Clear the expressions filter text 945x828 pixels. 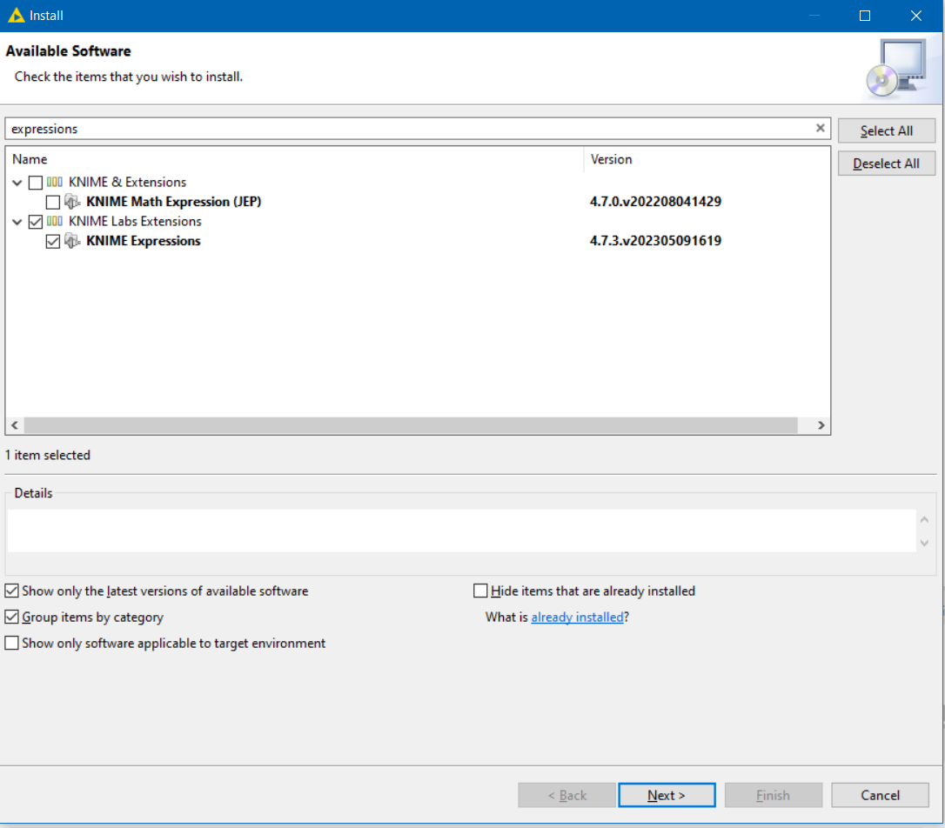pyautogui.click(x=820, y=128)
